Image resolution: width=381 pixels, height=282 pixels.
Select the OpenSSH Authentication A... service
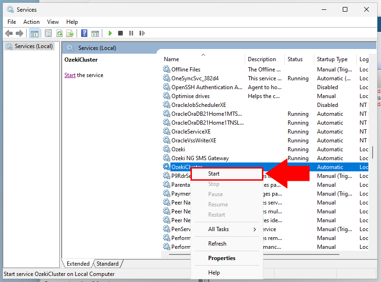(265, 87)
